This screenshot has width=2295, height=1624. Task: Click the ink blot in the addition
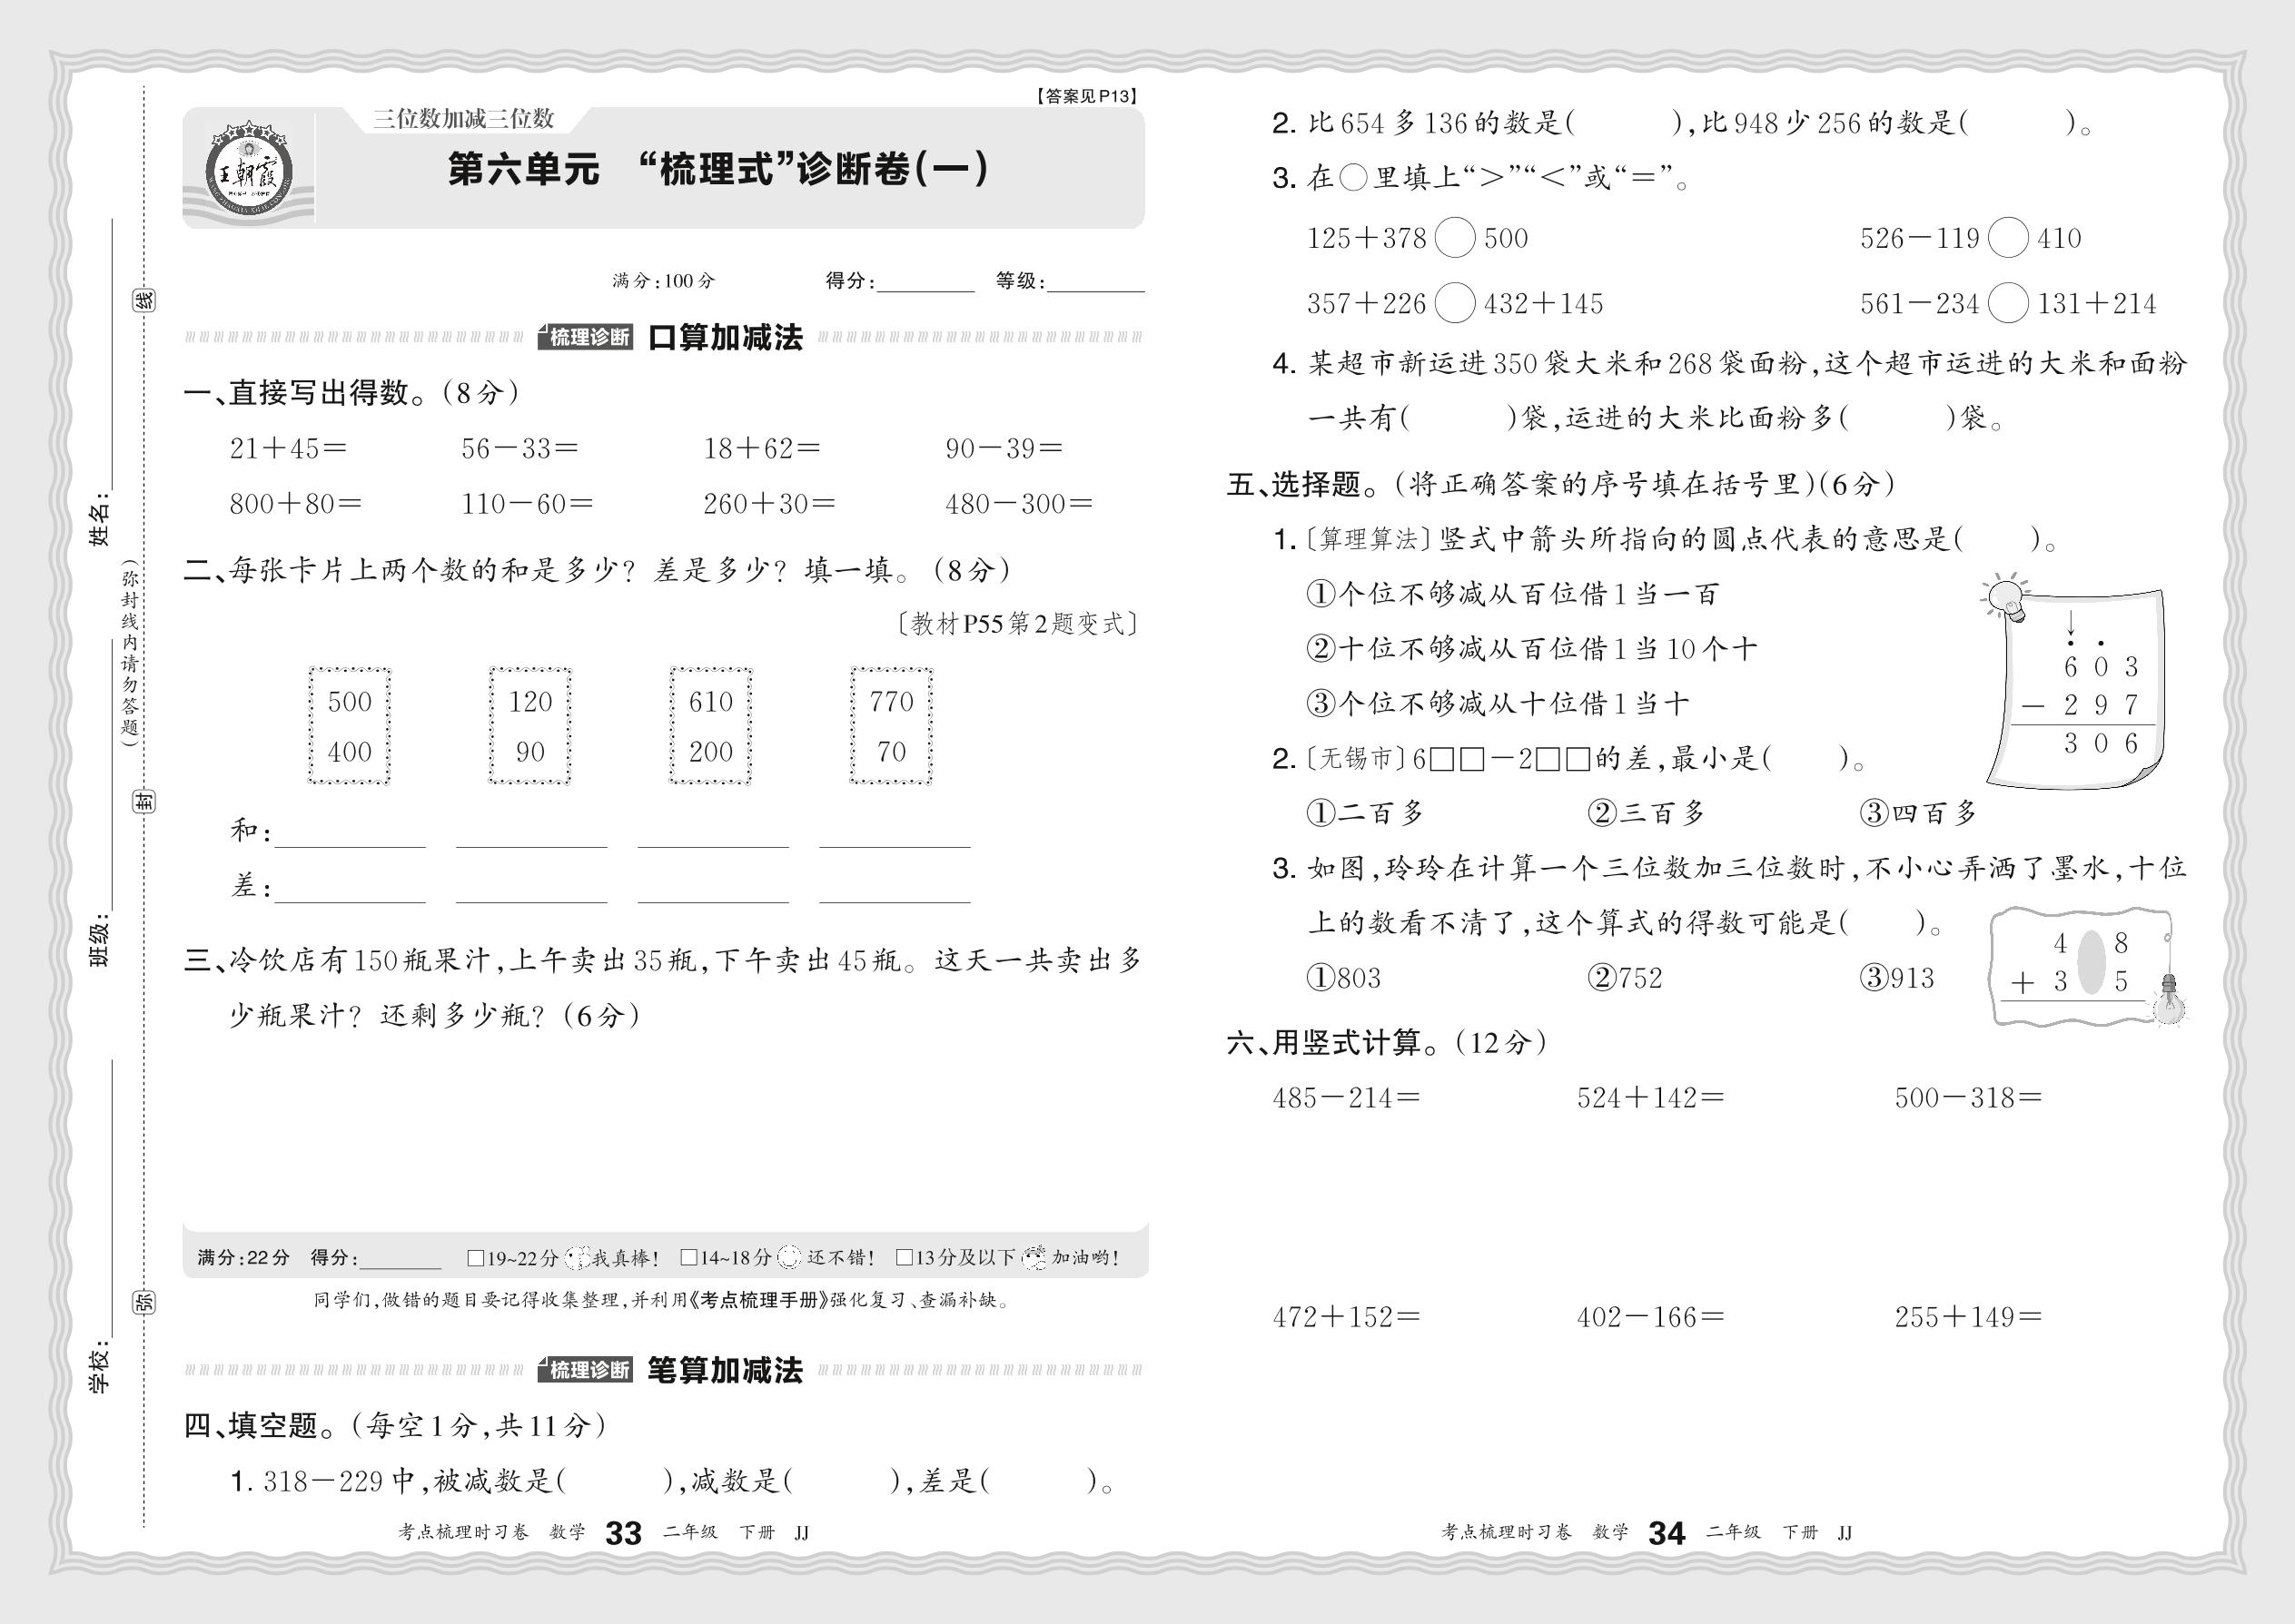pyautogui.click(x=2091, y=961)
